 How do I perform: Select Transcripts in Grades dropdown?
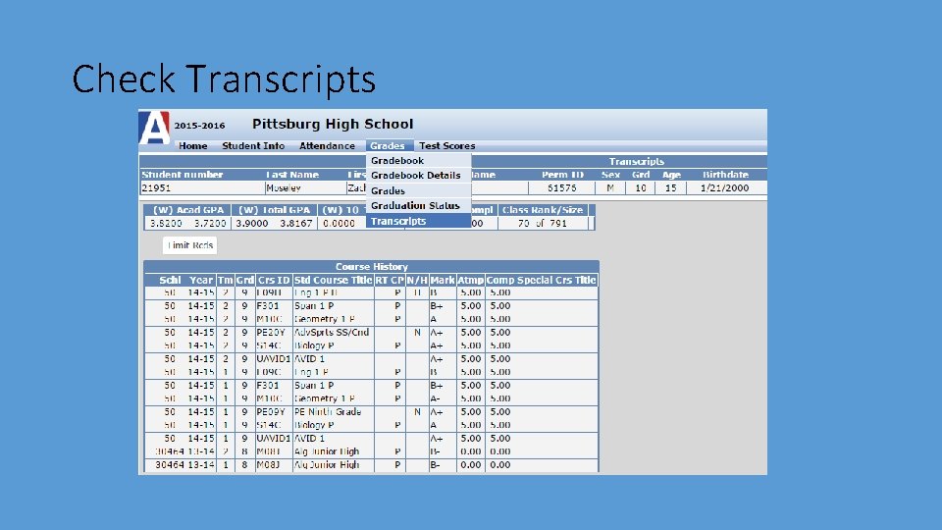click(418, 221)
